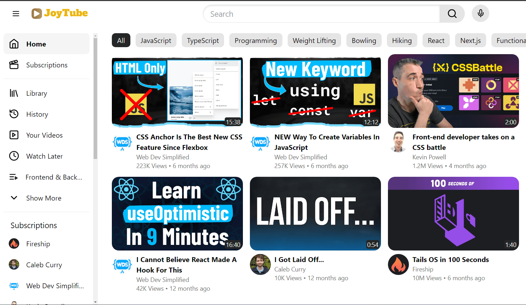
Task: Click Caleb Curry name under Laid Off video
Action: 290,269
